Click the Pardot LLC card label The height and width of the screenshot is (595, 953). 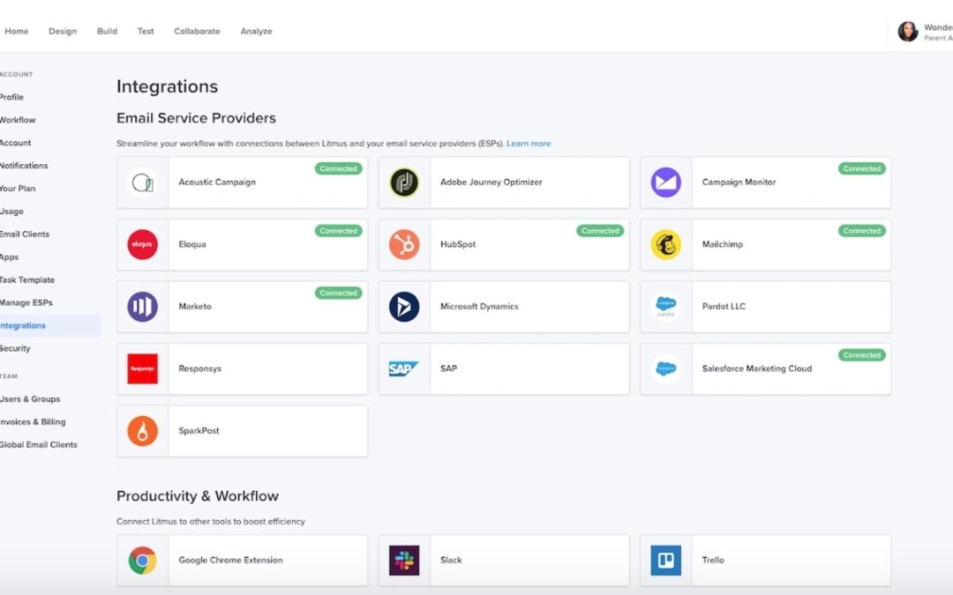(x=724, y=307)
